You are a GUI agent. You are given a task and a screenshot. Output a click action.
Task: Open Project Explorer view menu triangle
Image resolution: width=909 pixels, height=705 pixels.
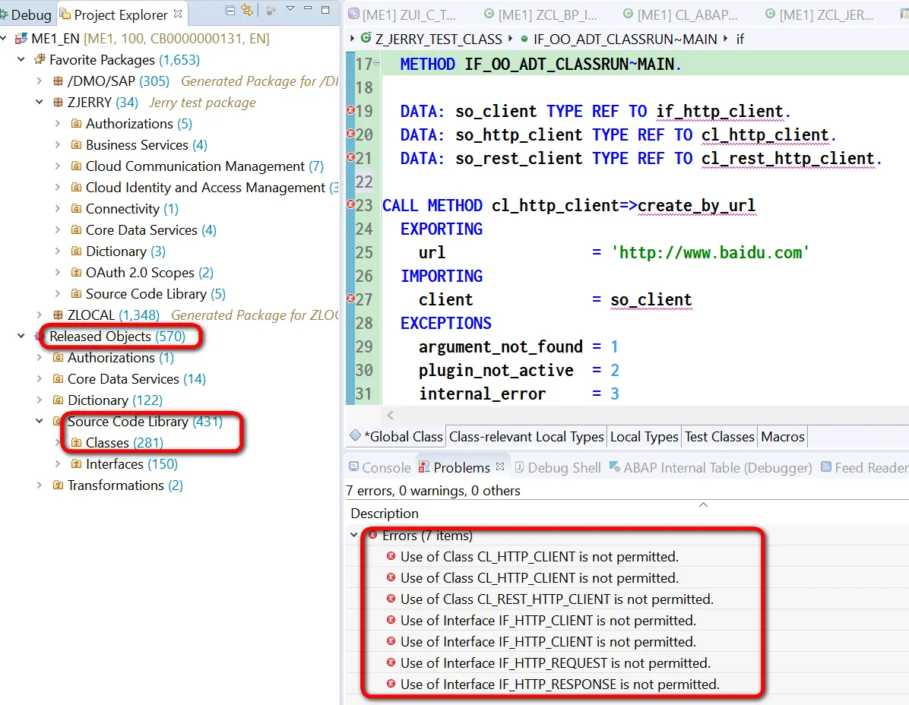tap(290, 8)
